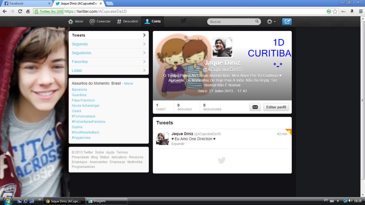Open the #SoulRebellsBack hashtag
Screen dimensions: 365x205
(85, 132)
